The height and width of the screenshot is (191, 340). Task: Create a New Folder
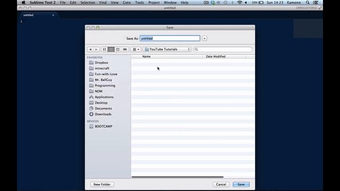click(x=102, y=184)
